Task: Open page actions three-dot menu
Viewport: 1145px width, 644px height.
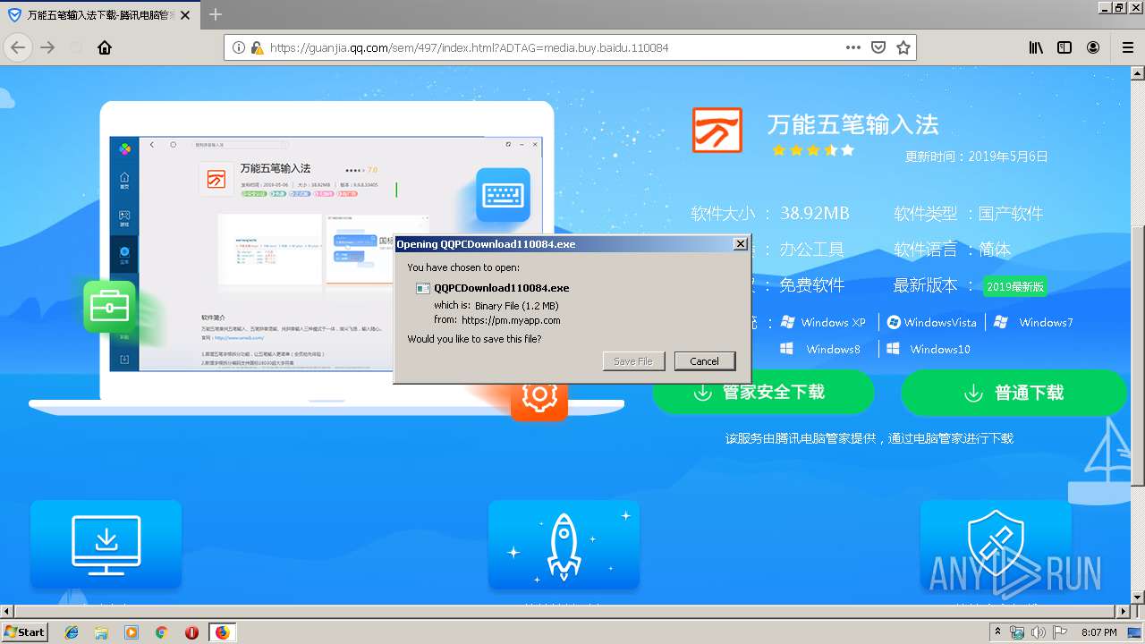Action: 853,47
